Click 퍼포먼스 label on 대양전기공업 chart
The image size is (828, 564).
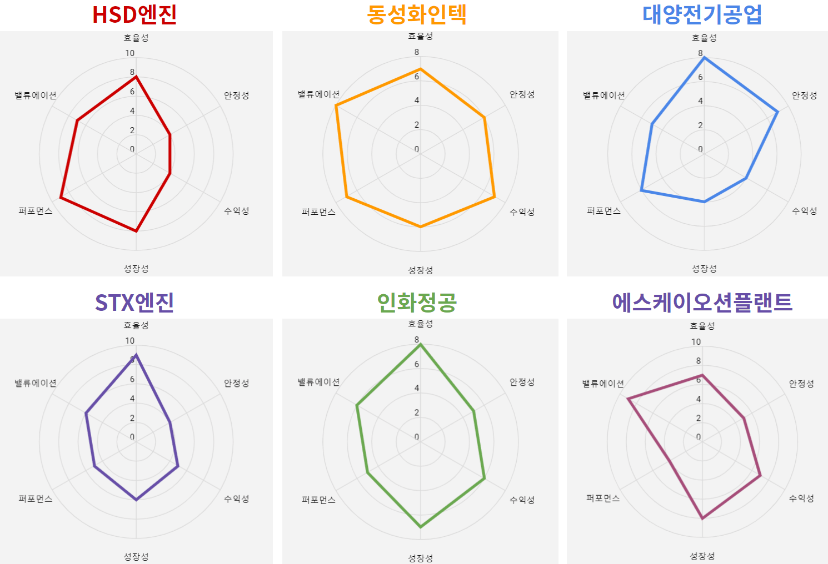click(604, 211)
